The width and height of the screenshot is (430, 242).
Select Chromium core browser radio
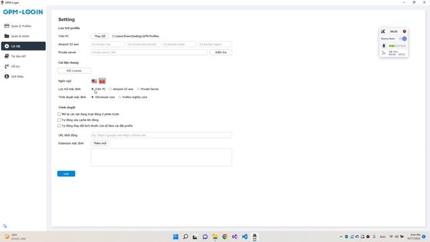point(93,97)
